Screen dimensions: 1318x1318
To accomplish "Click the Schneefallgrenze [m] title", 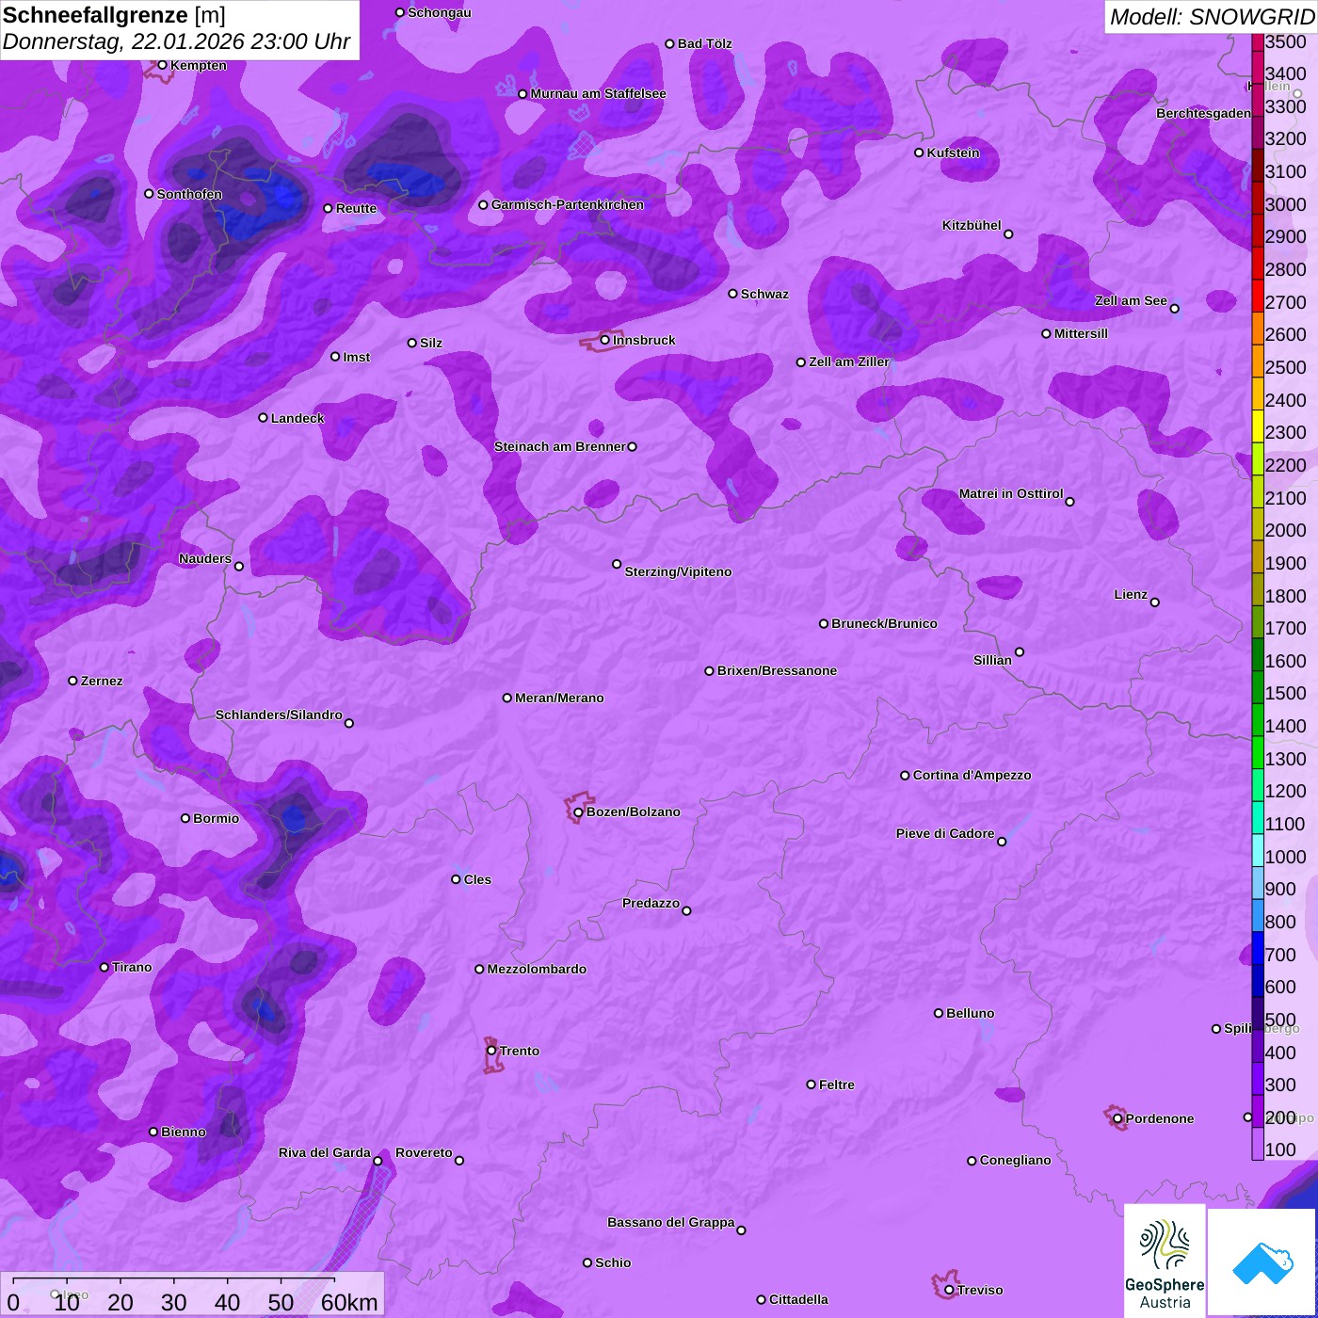I will point(115,15).
